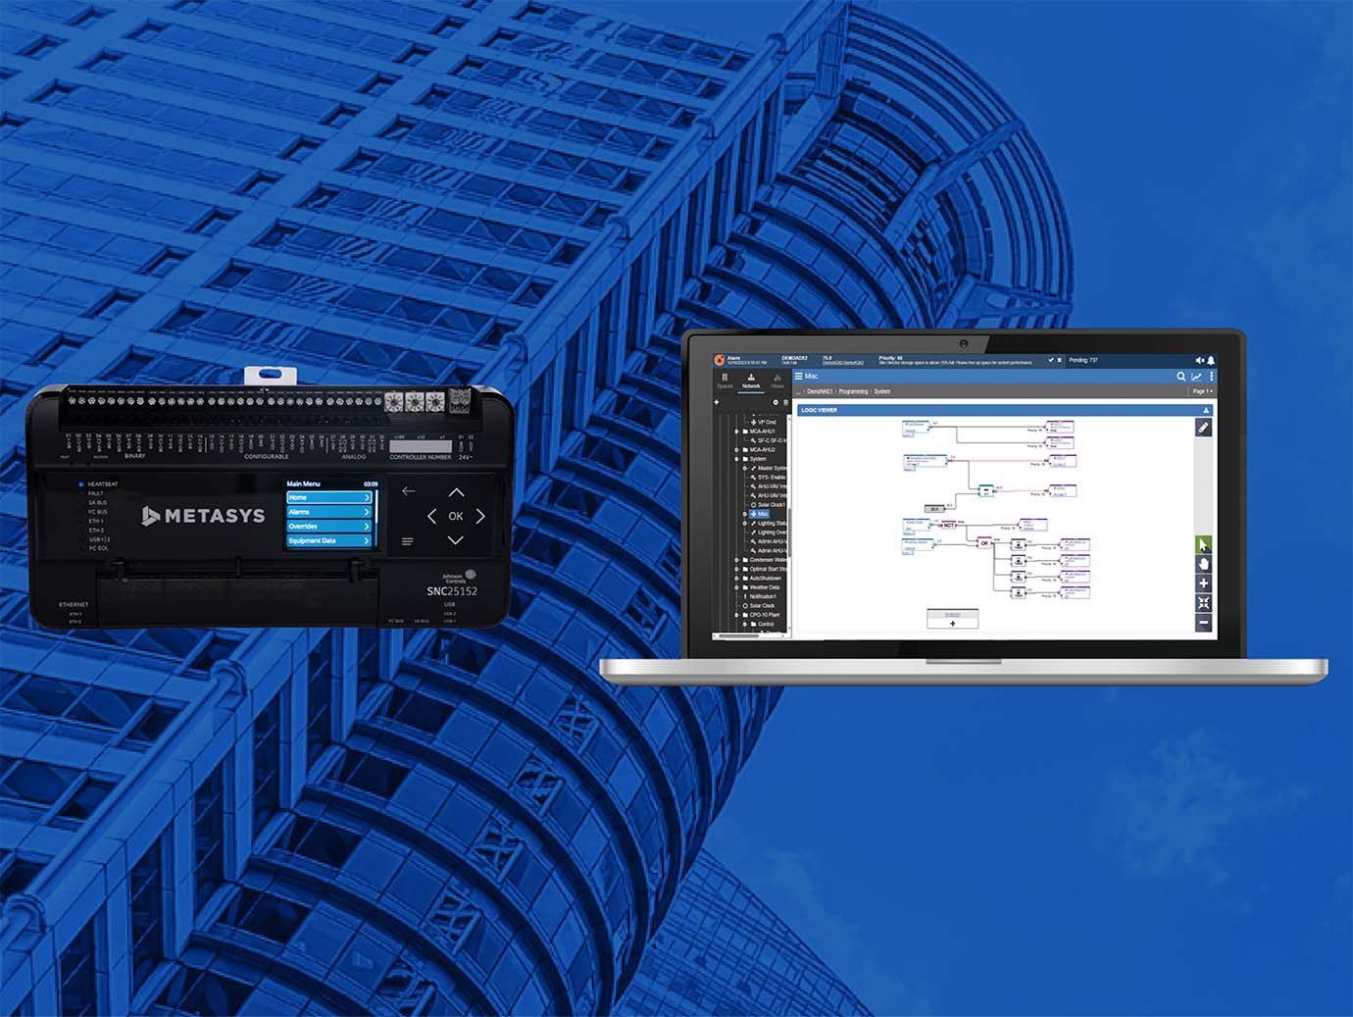The image size is (1353, 1017).
Task: Open the pencil edit tool in Logic Viewer
Action: pos(1204,427)
